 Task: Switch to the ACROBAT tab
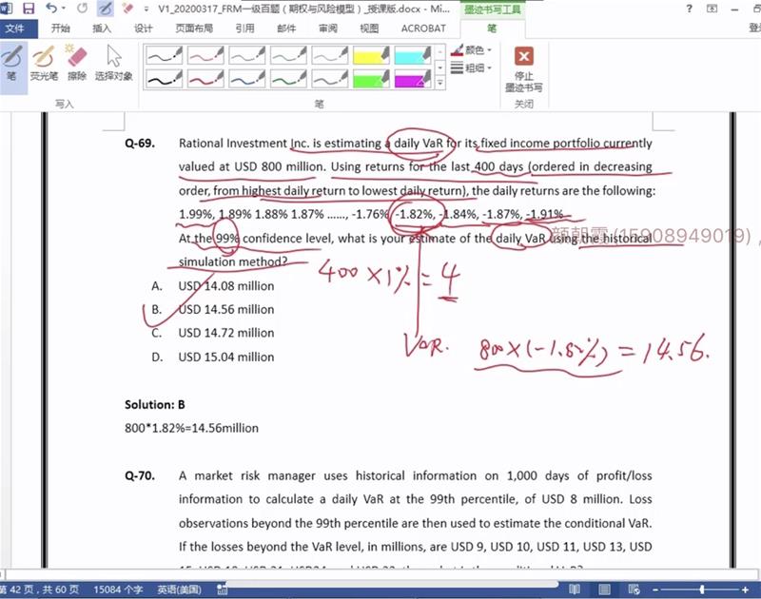[423, 29]
